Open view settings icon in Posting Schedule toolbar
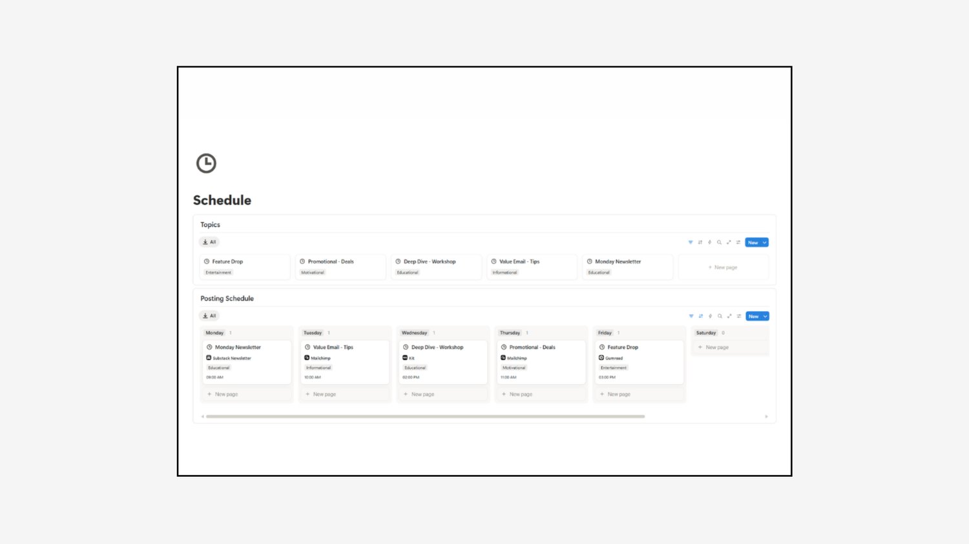The height and width of the screenshot is (544, 969). [x=739, y=316]
